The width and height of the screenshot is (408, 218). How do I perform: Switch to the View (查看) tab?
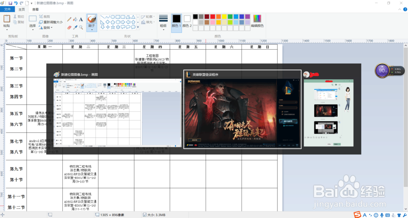[x=35, y=9]
